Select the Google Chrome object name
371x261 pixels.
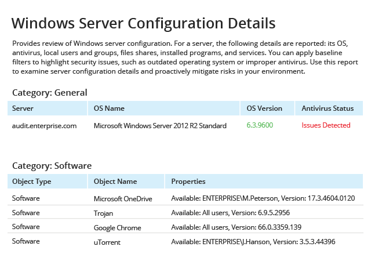click(x=117, y=228)
